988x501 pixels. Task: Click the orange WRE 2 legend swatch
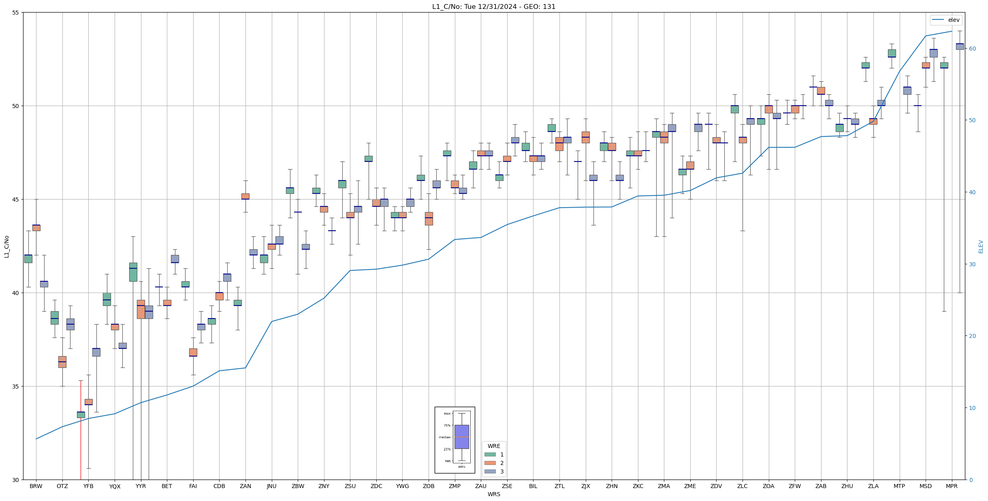(x=490, y=463)
